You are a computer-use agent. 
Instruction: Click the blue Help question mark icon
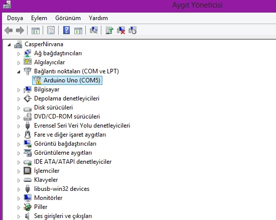(x=67, y=30)
